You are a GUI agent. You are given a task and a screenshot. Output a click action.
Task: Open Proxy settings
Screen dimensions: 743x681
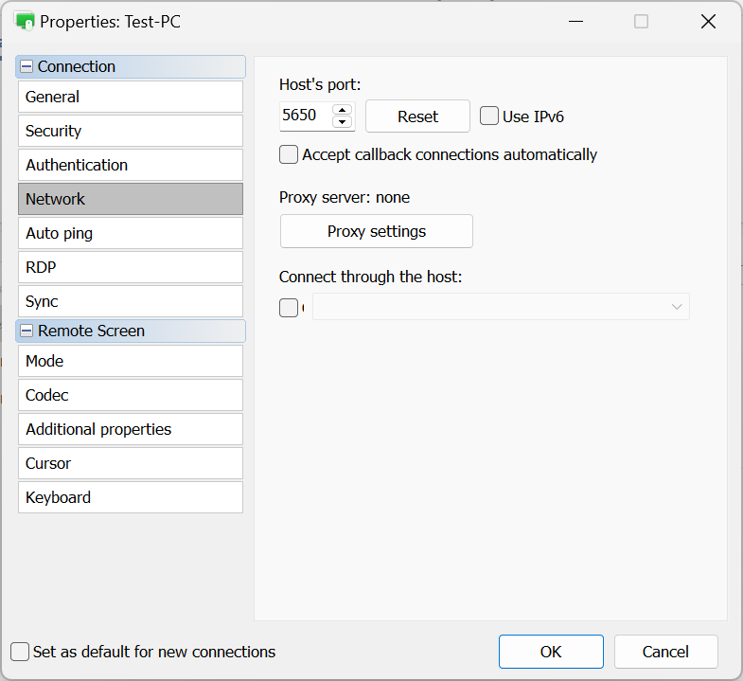tap(376, 231)
